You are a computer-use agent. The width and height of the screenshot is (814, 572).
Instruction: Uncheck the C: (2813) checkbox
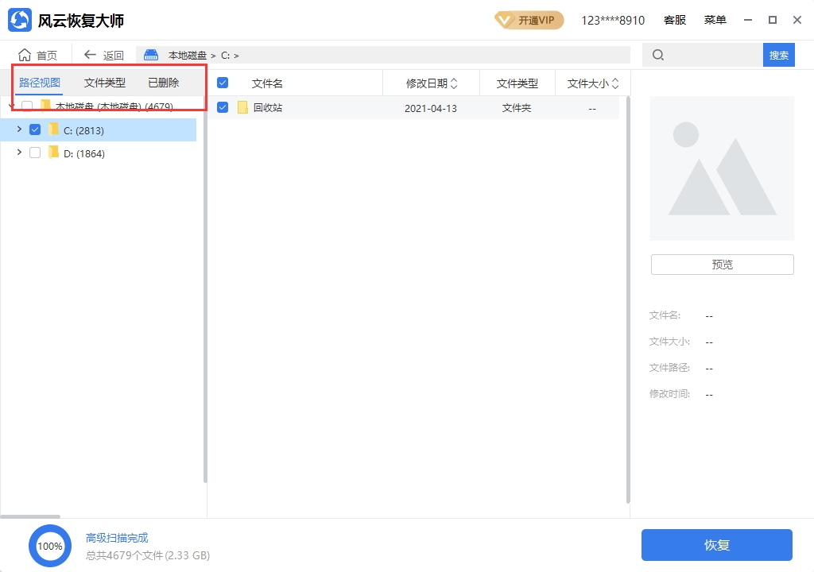pos(35,130)
